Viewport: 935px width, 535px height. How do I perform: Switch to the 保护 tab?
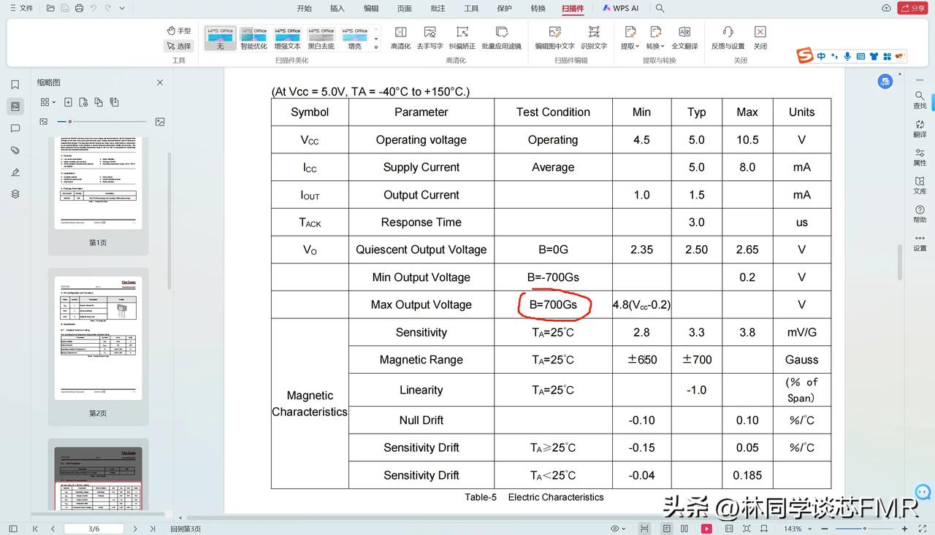pos(504,8)
